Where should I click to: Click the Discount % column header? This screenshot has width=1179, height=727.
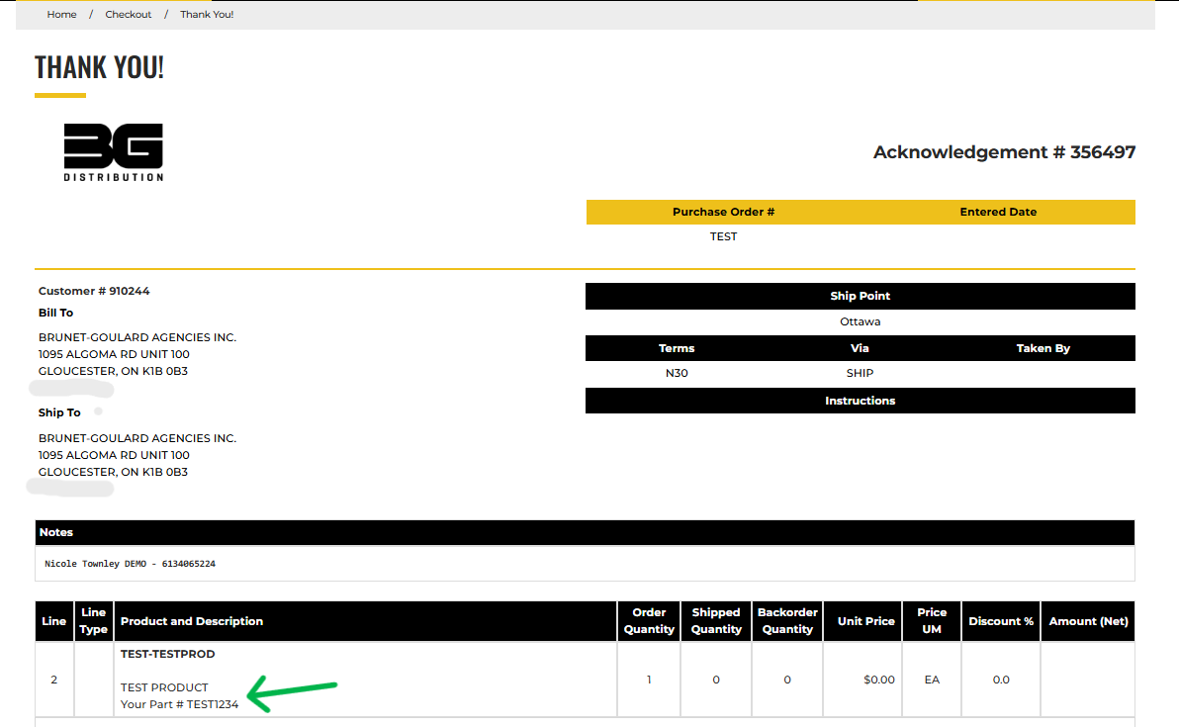(1001, 621)
